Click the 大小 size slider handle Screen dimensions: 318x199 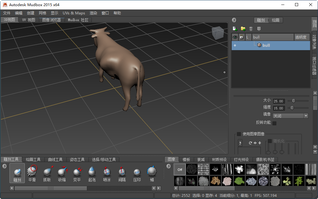tap(294, 101)
